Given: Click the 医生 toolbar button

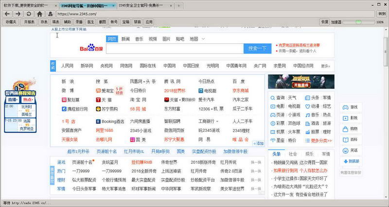Looking at the screenshot, I should tap(91, 22).
